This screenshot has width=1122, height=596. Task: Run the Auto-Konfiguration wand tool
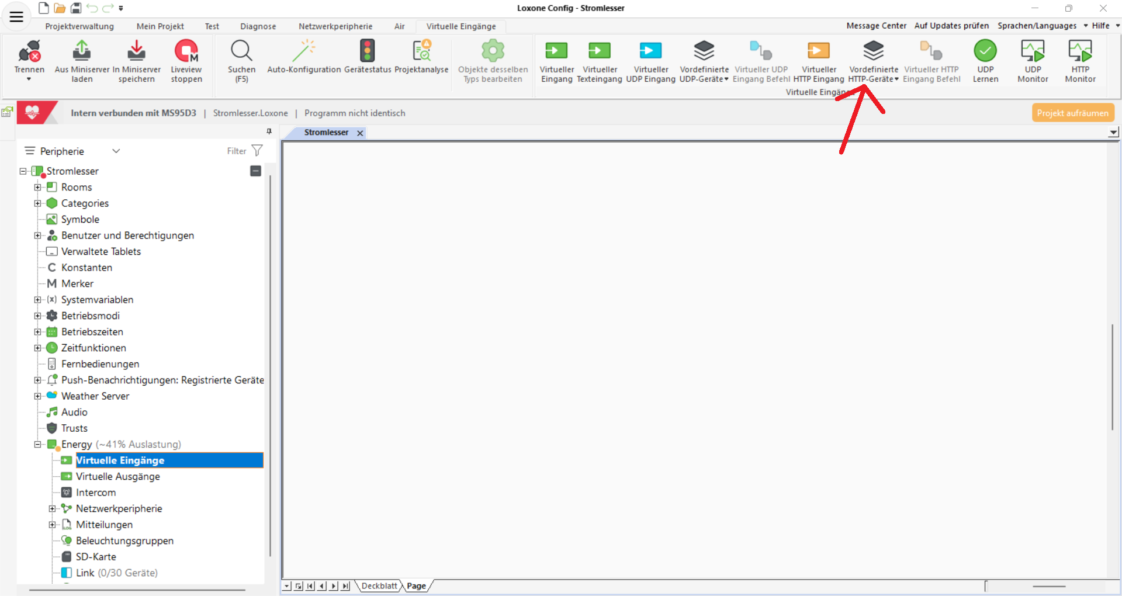304,52
